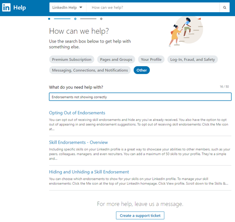Open the LinkedIn Help dropdown arrow
235x222 pixels.
81,7
